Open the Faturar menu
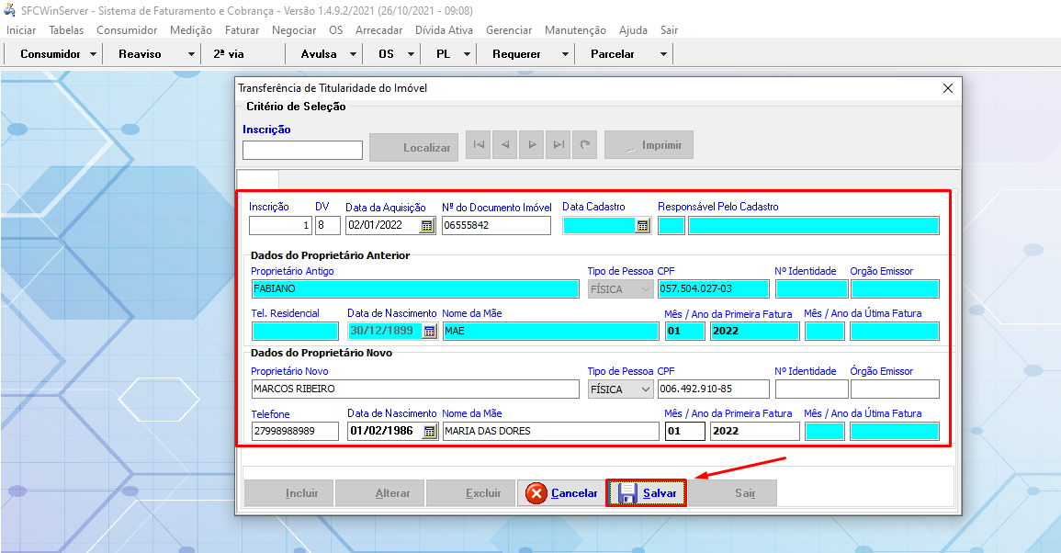The width and height of the screenshot is (1061, 553). 242,30
